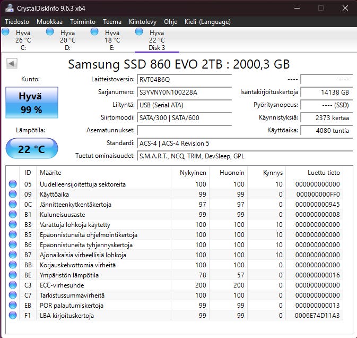Click status orb for Kuluneisuusaste attribute
This screenshot has width=357, height=338.
[13, 215]
